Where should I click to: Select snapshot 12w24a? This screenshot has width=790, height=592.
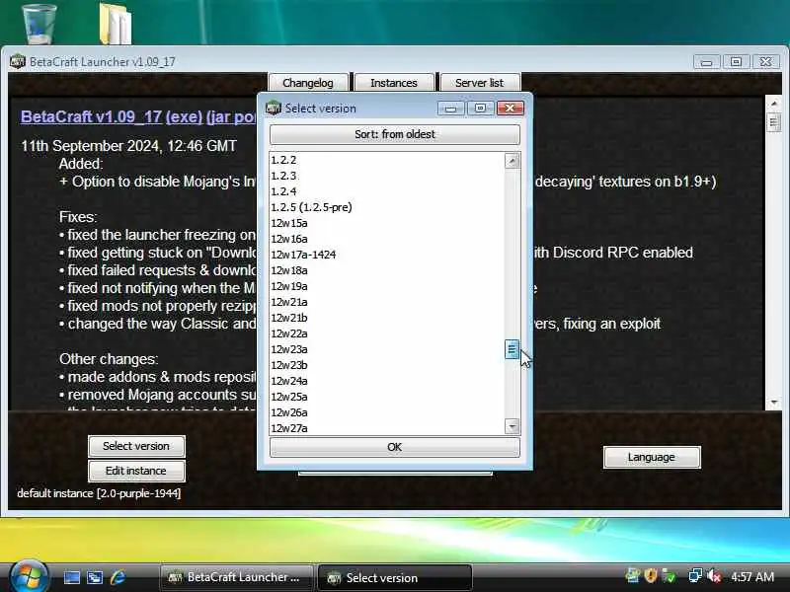[x=387, y=381]
